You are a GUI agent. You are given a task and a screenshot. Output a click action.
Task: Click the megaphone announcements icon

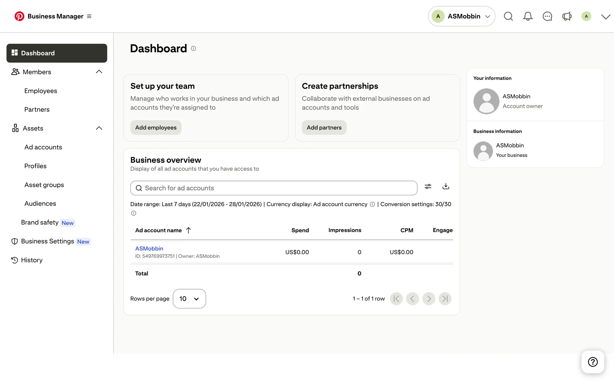tap(567, 16)
